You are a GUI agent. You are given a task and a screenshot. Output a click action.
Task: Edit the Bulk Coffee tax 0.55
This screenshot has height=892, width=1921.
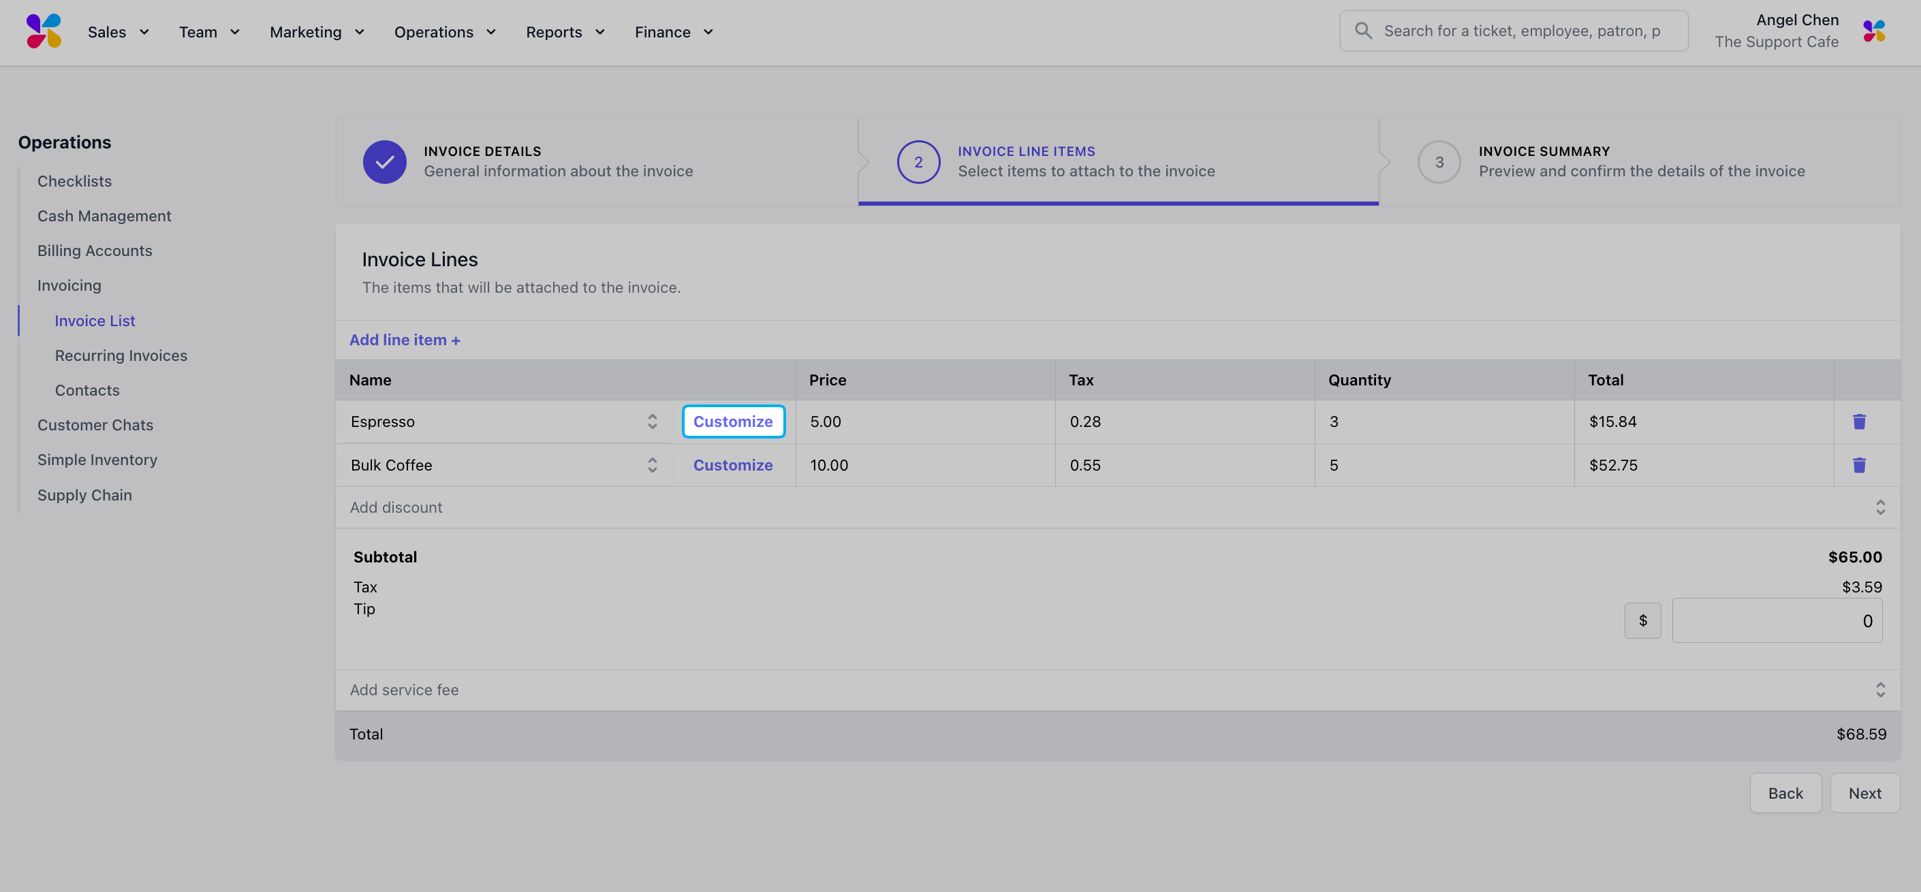click(x=1185, y=465)
